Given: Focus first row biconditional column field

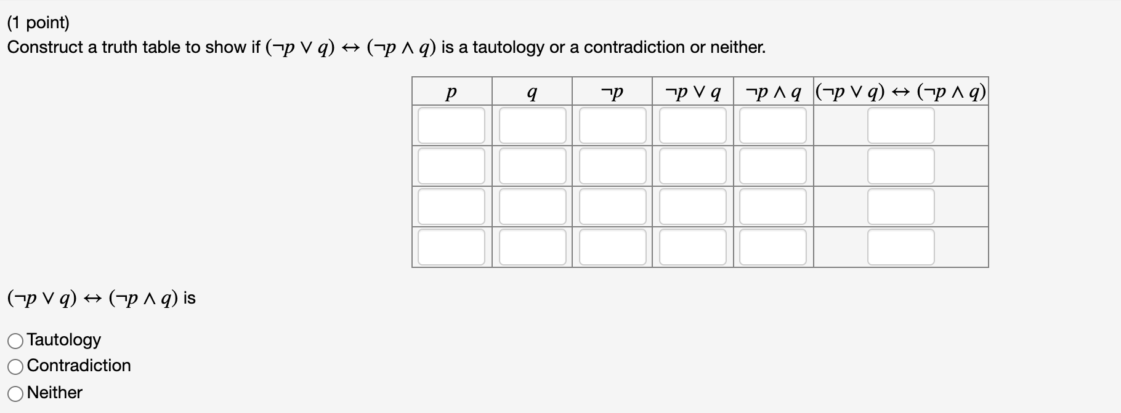Looking at the screenshot, I should pyautogui.click(x=901, y=125).
